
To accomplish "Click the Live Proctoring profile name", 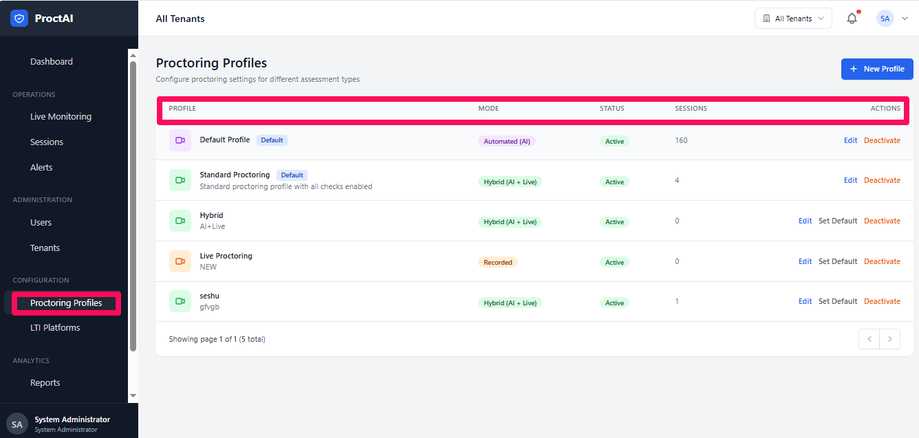I will (x=226, y=256).
